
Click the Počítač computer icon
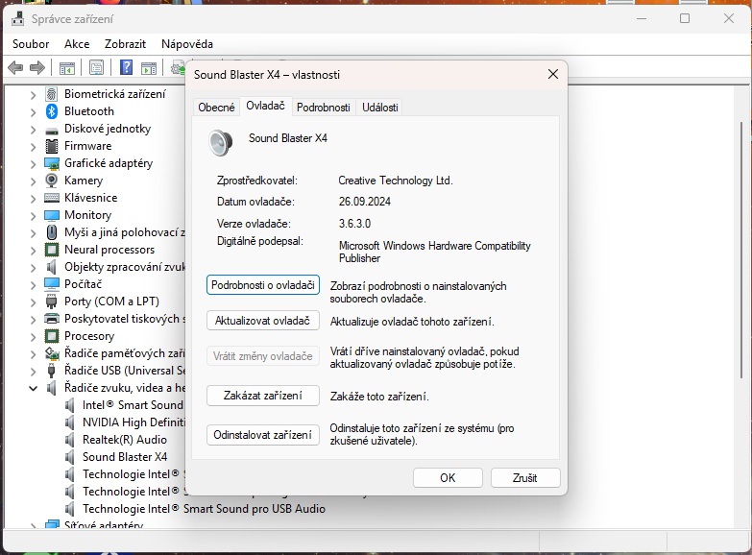click(x=52, y=284)
